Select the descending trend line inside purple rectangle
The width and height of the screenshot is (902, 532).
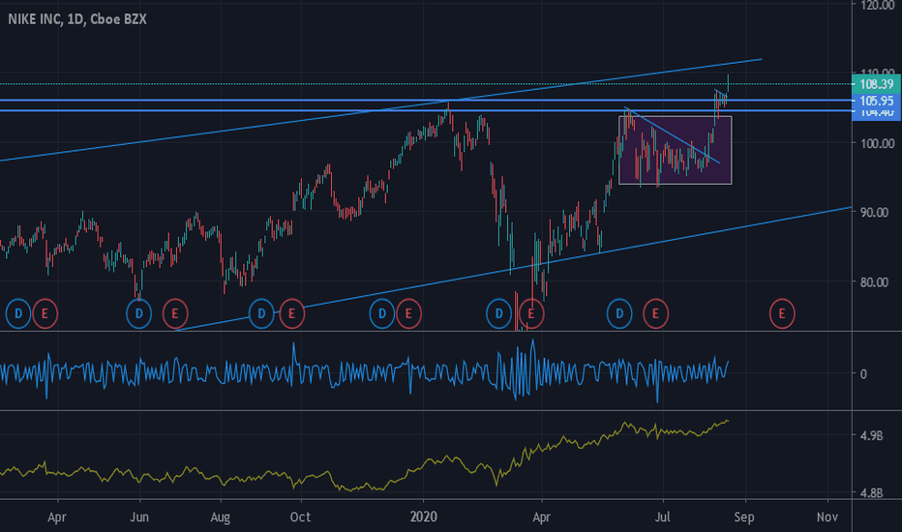672,135
